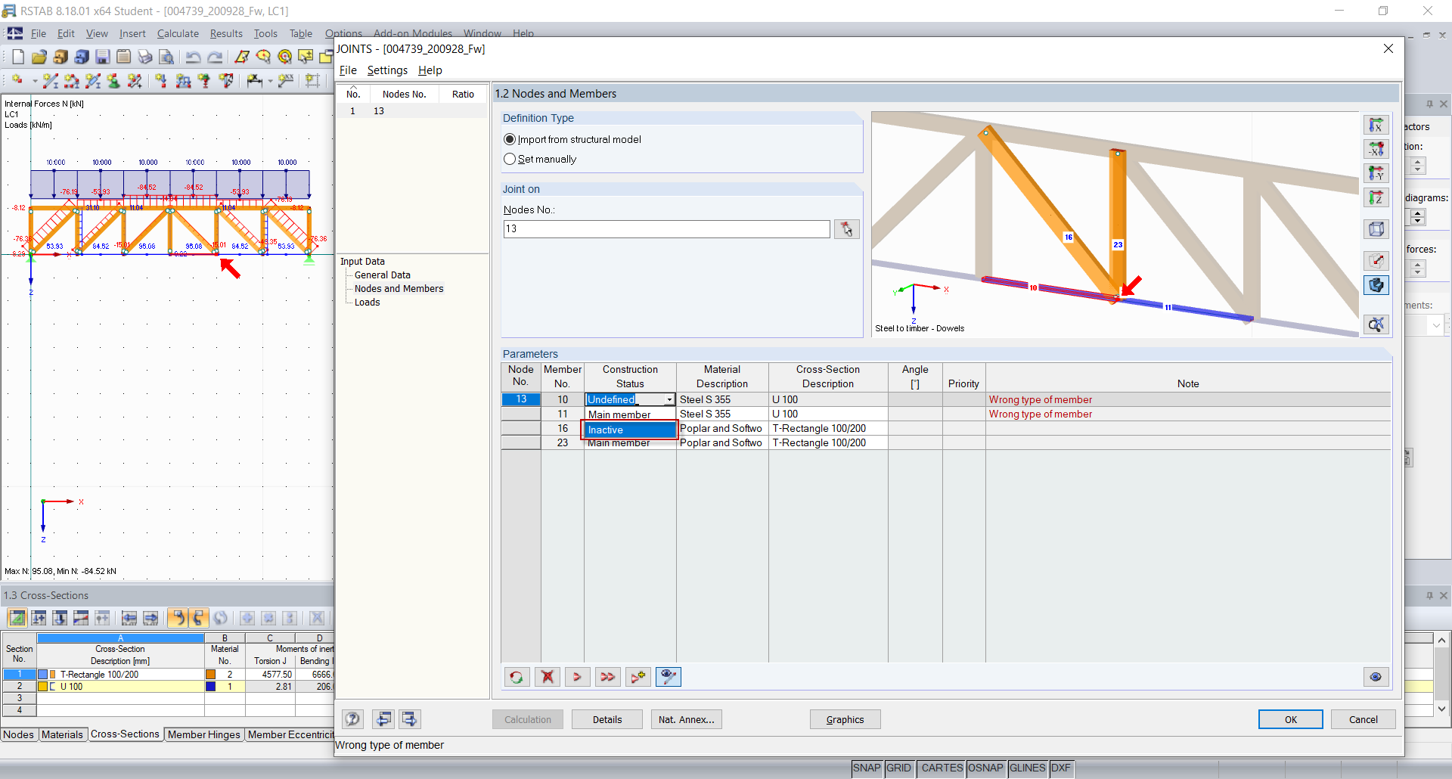Toggle solid rendering view button in JOINTS
Image resolution: width=1452 pixels, height=779 pixels.
[x=1376, y=285]
